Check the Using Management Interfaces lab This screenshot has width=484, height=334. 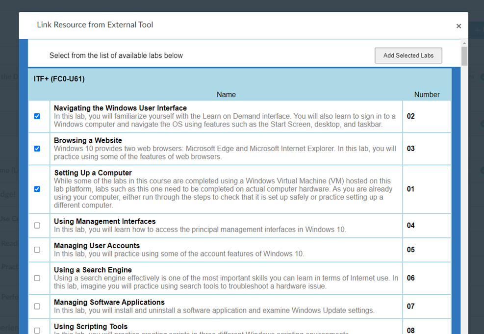click(x=37, y=226)
